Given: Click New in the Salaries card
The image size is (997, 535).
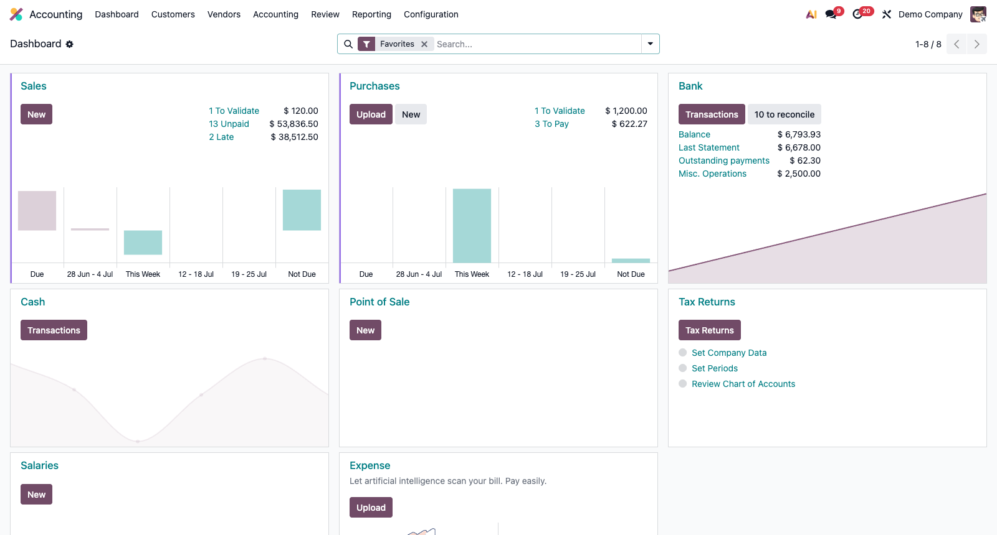Looking at the screenshot, I should [36, 495].
